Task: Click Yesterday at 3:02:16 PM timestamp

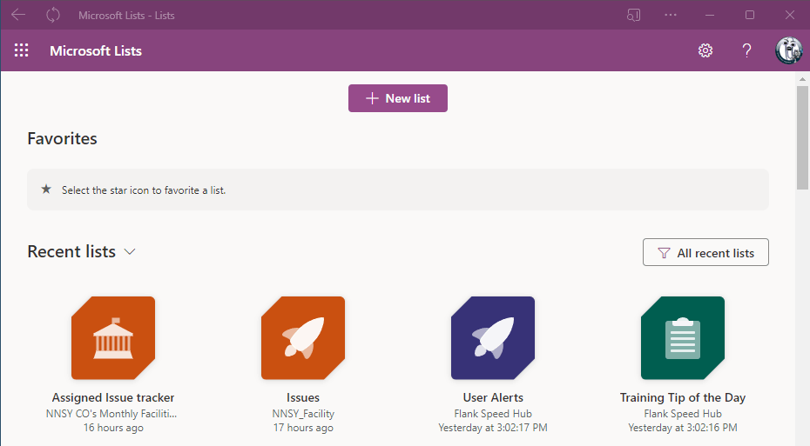Action: (683, 428)
